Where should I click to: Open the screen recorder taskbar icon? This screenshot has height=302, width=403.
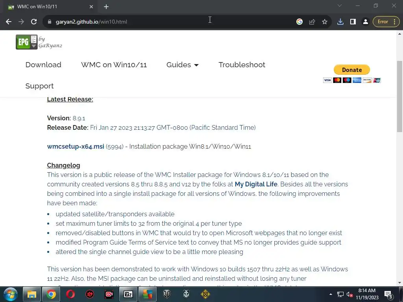[109, 294]
